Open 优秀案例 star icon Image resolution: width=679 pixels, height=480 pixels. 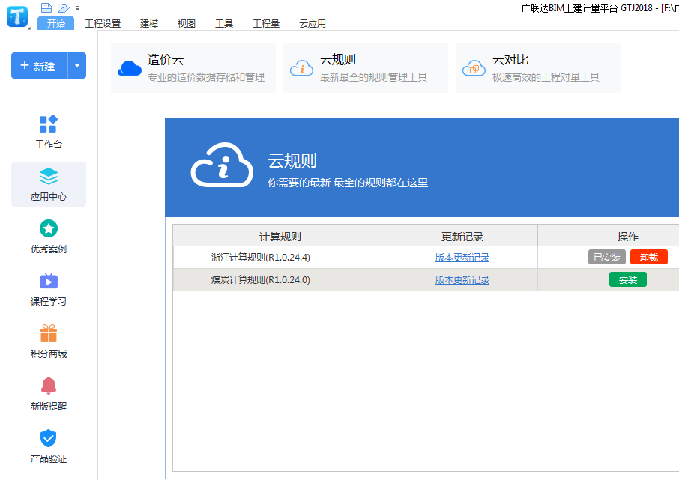(x=49, y=228)
